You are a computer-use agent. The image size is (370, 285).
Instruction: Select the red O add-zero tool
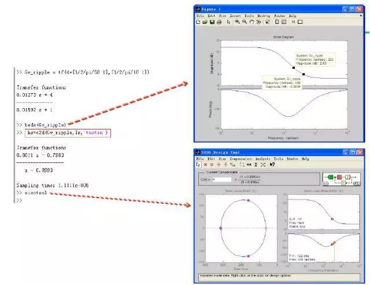click(x=212, y=165)
